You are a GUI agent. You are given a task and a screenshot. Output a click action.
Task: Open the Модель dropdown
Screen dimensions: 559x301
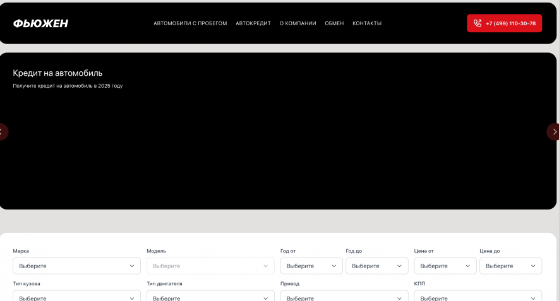pos(210,266)
